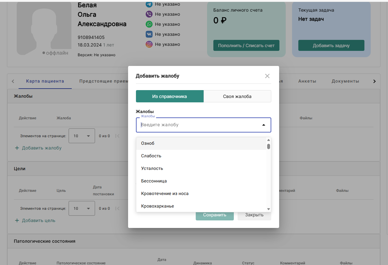The width and height of the screenshot is (388, 265).
Task: Click the plus icon beside Добавить цель
Action: [17, 220]
